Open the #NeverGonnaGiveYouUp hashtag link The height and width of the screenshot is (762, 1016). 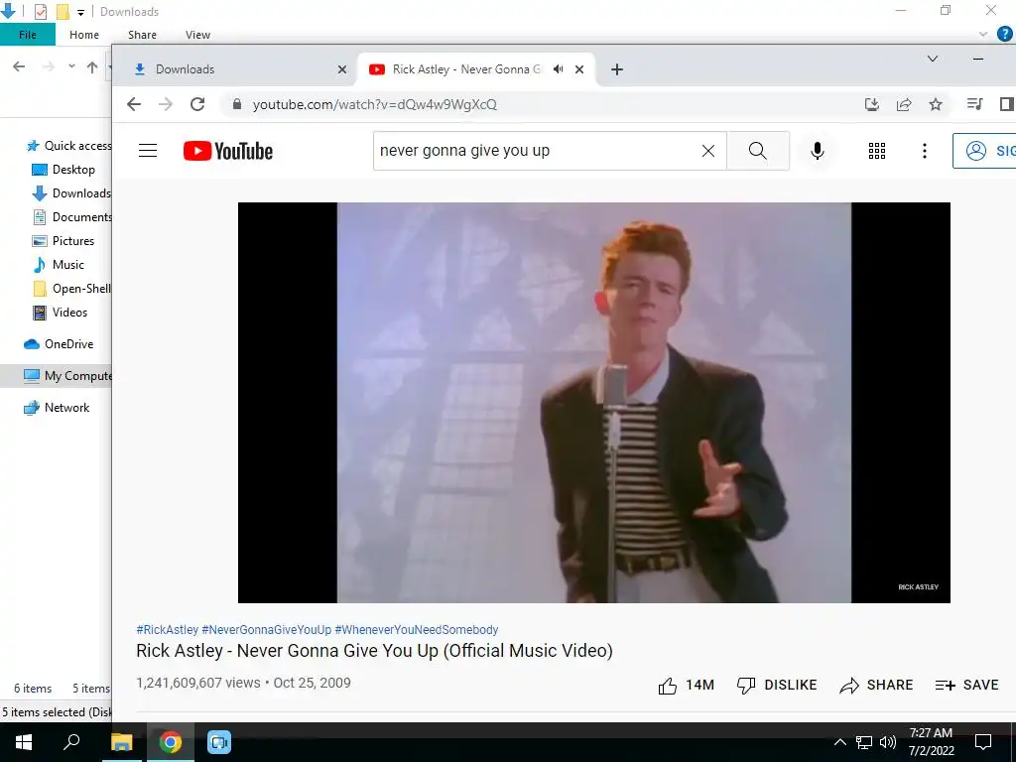click(x=266, y=630)
